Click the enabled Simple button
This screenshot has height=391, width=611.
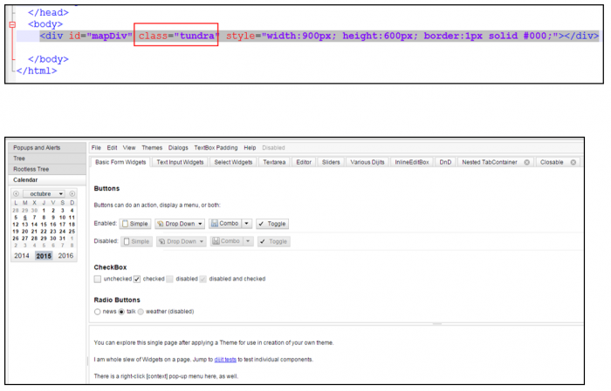point(135,224)
